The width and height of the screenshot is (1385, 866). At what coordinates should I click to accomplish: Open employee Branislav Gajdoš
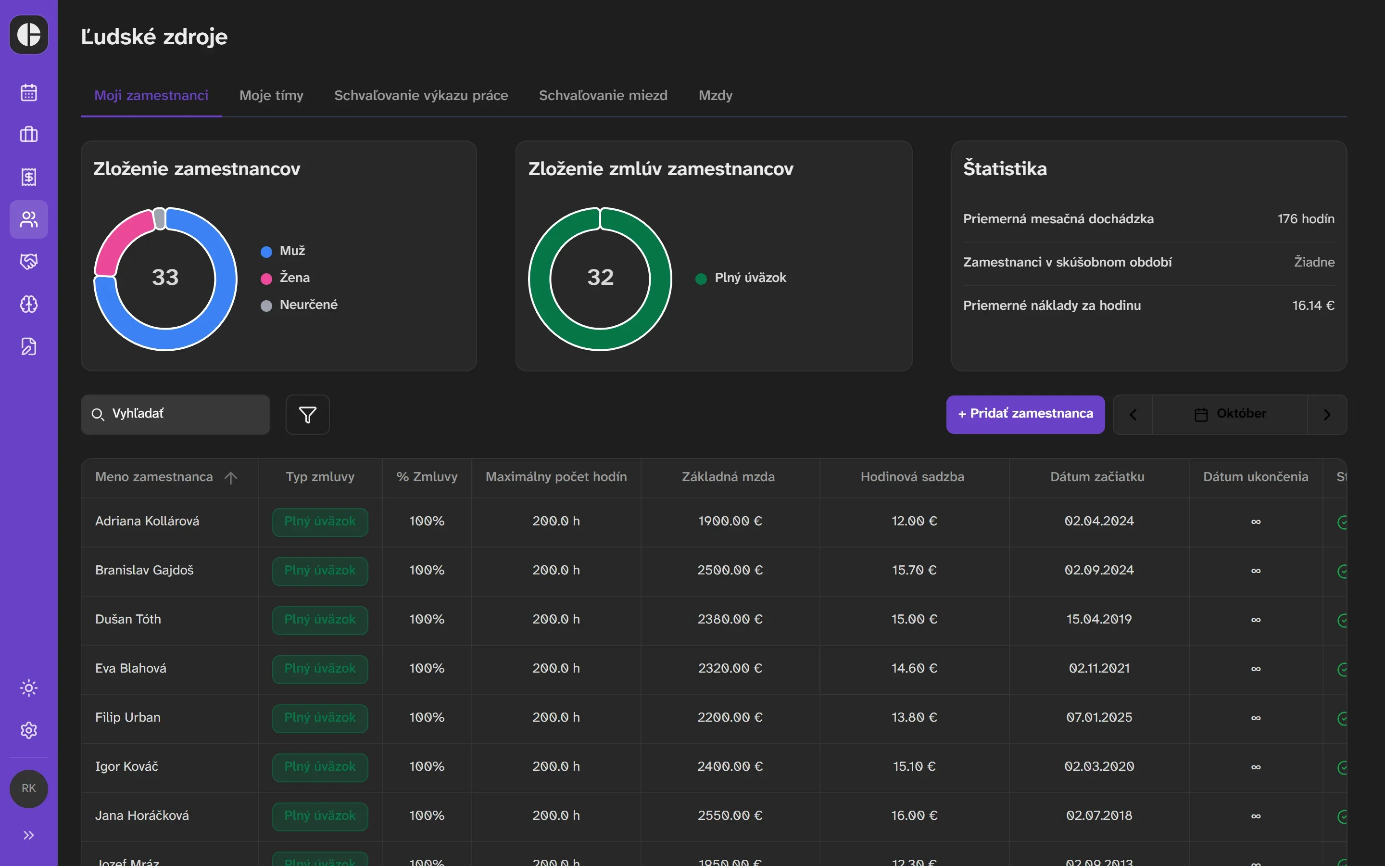click(144, 571)
